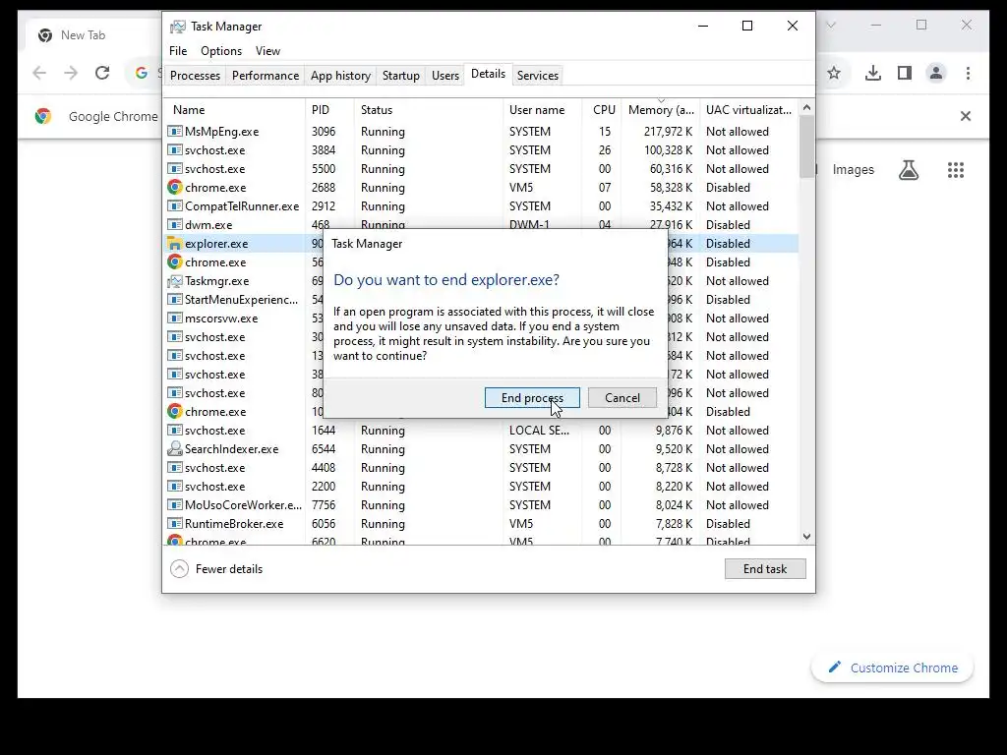Select the MoUsoCoreWorker.e... process row
This screenshot has height=755, width=1007.
point(482,504)
